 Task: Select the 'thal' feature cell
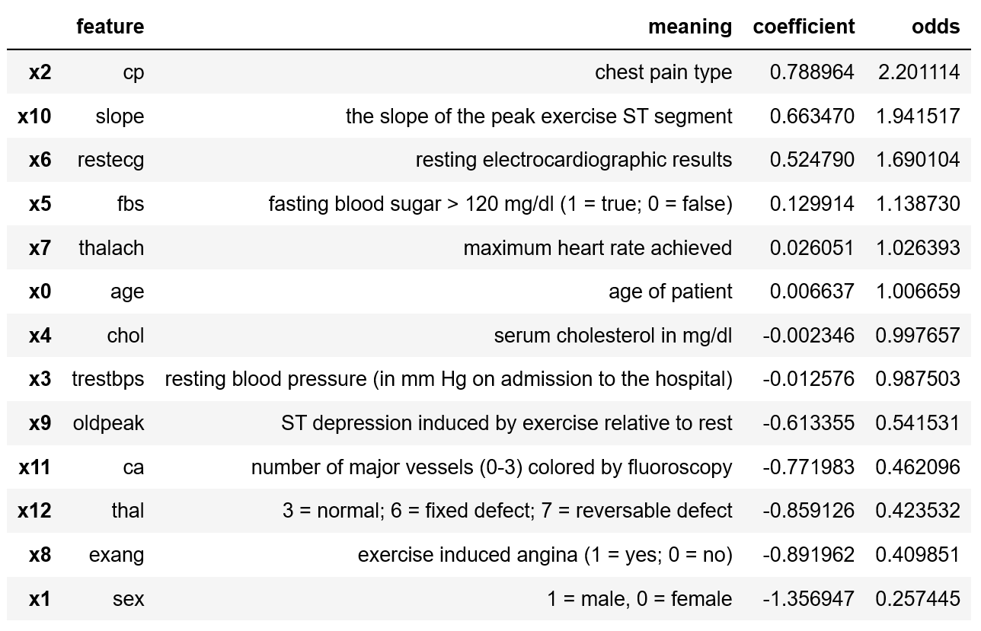[x=127, y=511]
